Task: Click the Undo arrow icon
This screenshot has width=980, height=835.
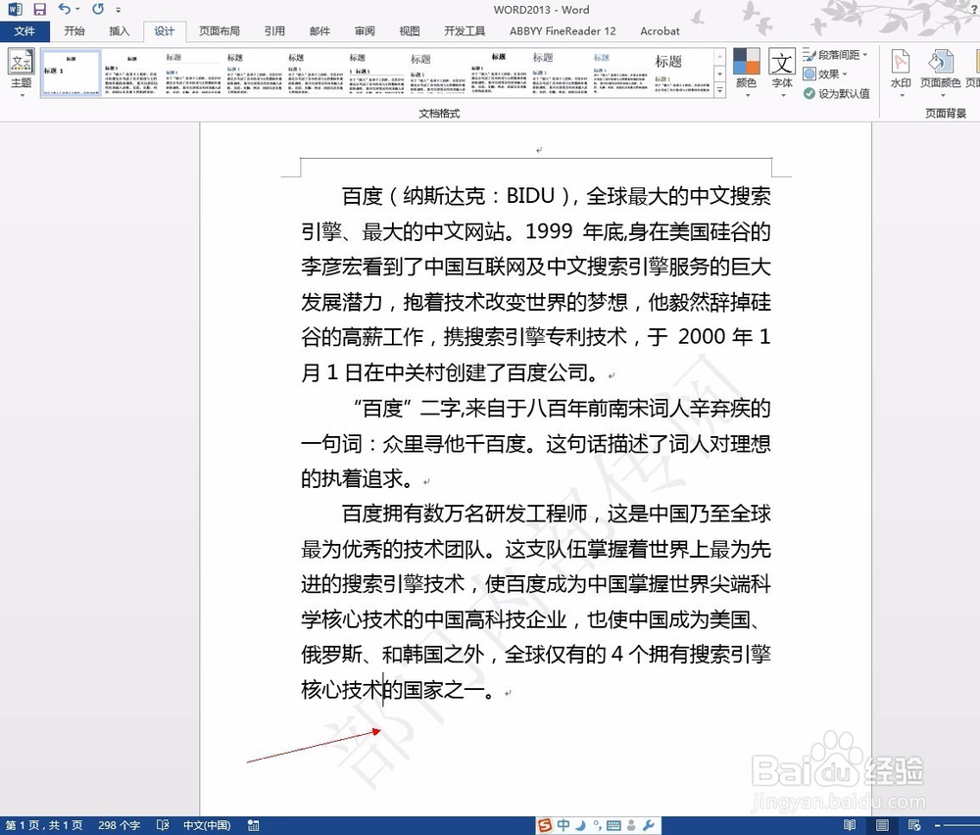Action: coord(64,10)
